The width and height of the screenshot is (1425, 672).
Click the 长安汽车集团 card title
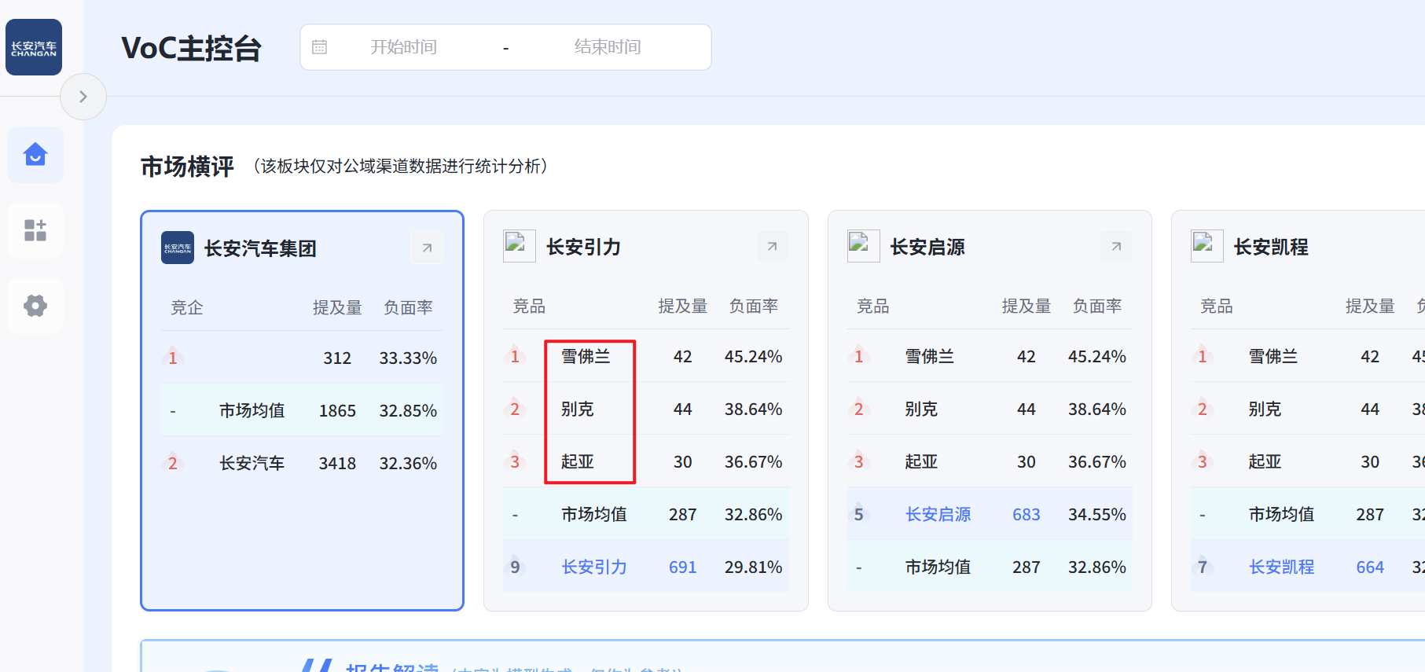[x=260, y=248]
